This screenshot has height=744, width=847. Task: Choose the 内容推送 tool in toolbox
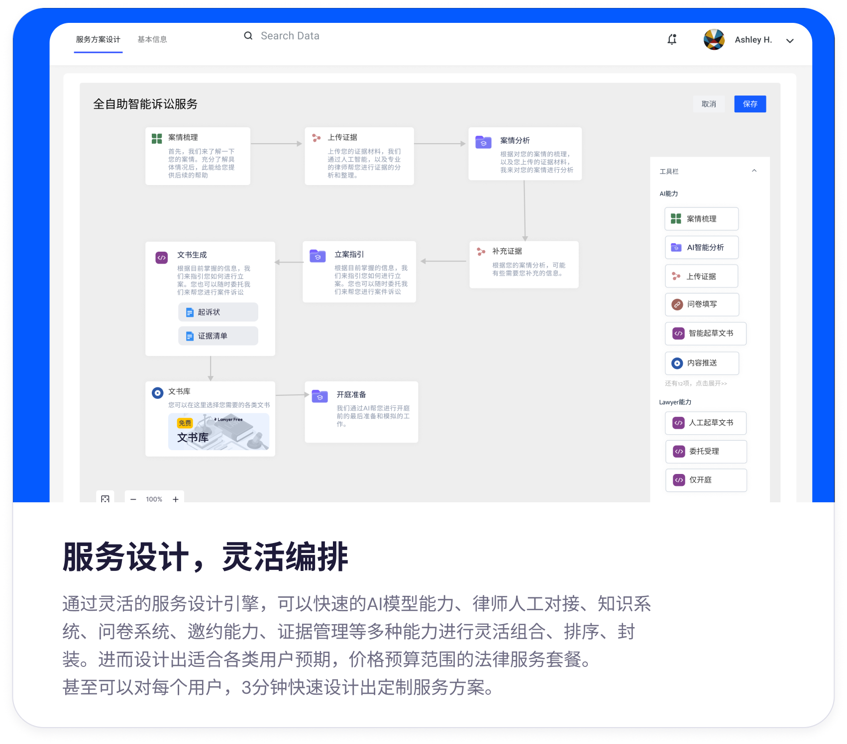pos(701,363)
